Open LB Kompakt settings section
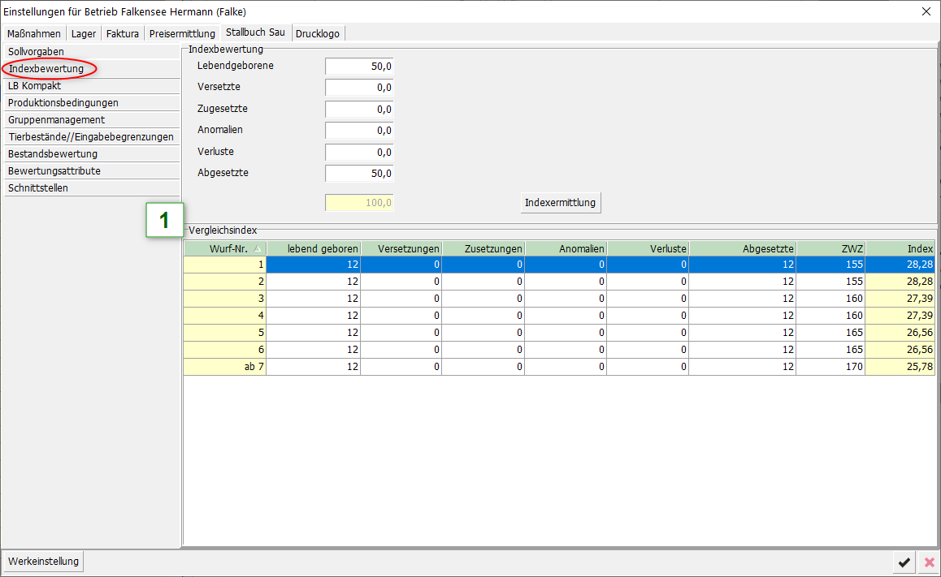The image size is (941, 577). [x=35, y=86]
